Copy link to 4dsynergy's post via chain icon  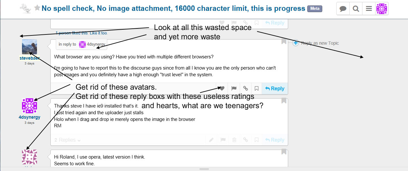pyautogui.click(x=245, y=140)
